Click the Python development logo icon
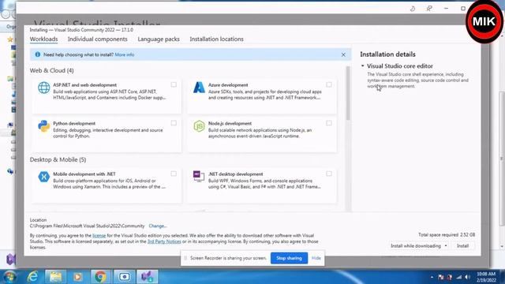Image resolution: width=505 pixels, height=284 pixels. pos(44,126)
